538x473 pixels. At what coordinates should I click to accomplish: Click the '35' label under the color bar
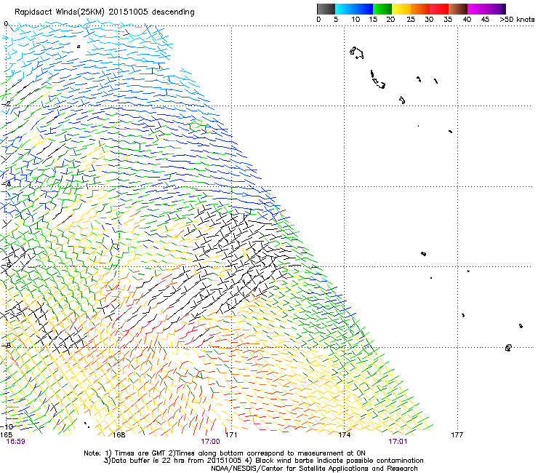448,19
